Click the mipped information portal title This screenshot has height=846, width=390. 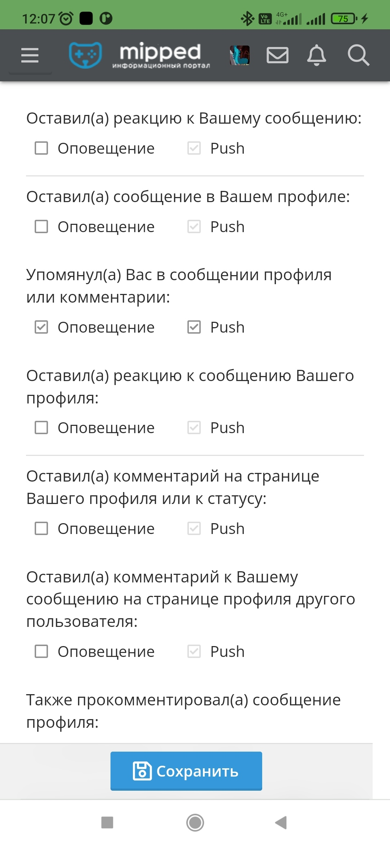(x=161, y=55)
